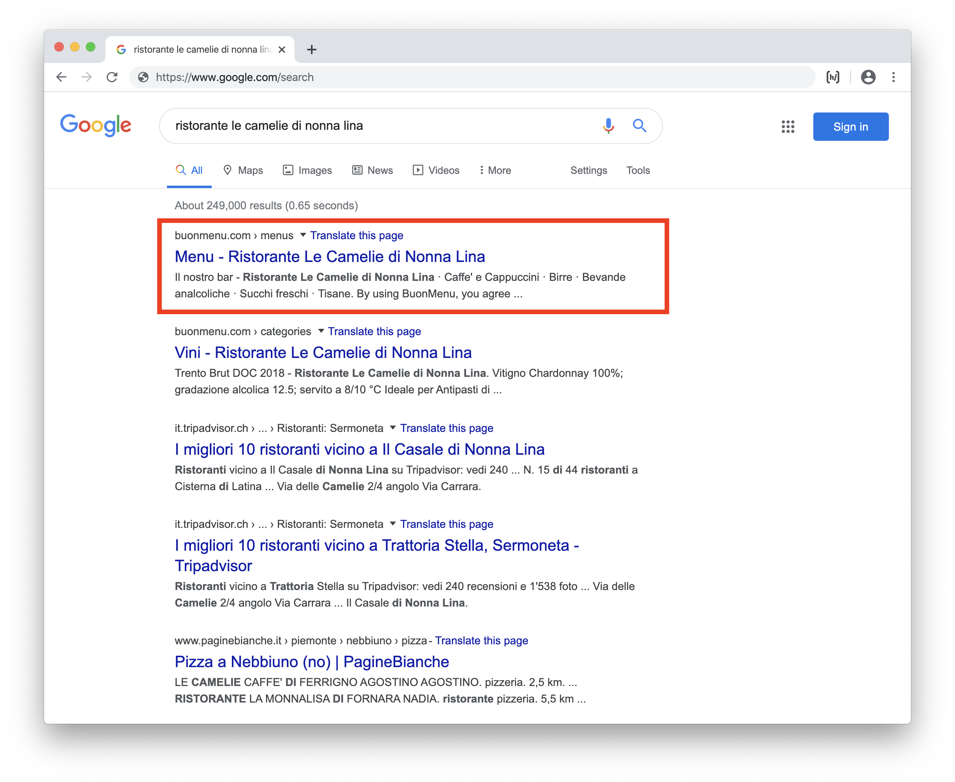
Task: Click the 'buonmenu.com › menus' breadcrumb
Action: [x=233, y=236]
